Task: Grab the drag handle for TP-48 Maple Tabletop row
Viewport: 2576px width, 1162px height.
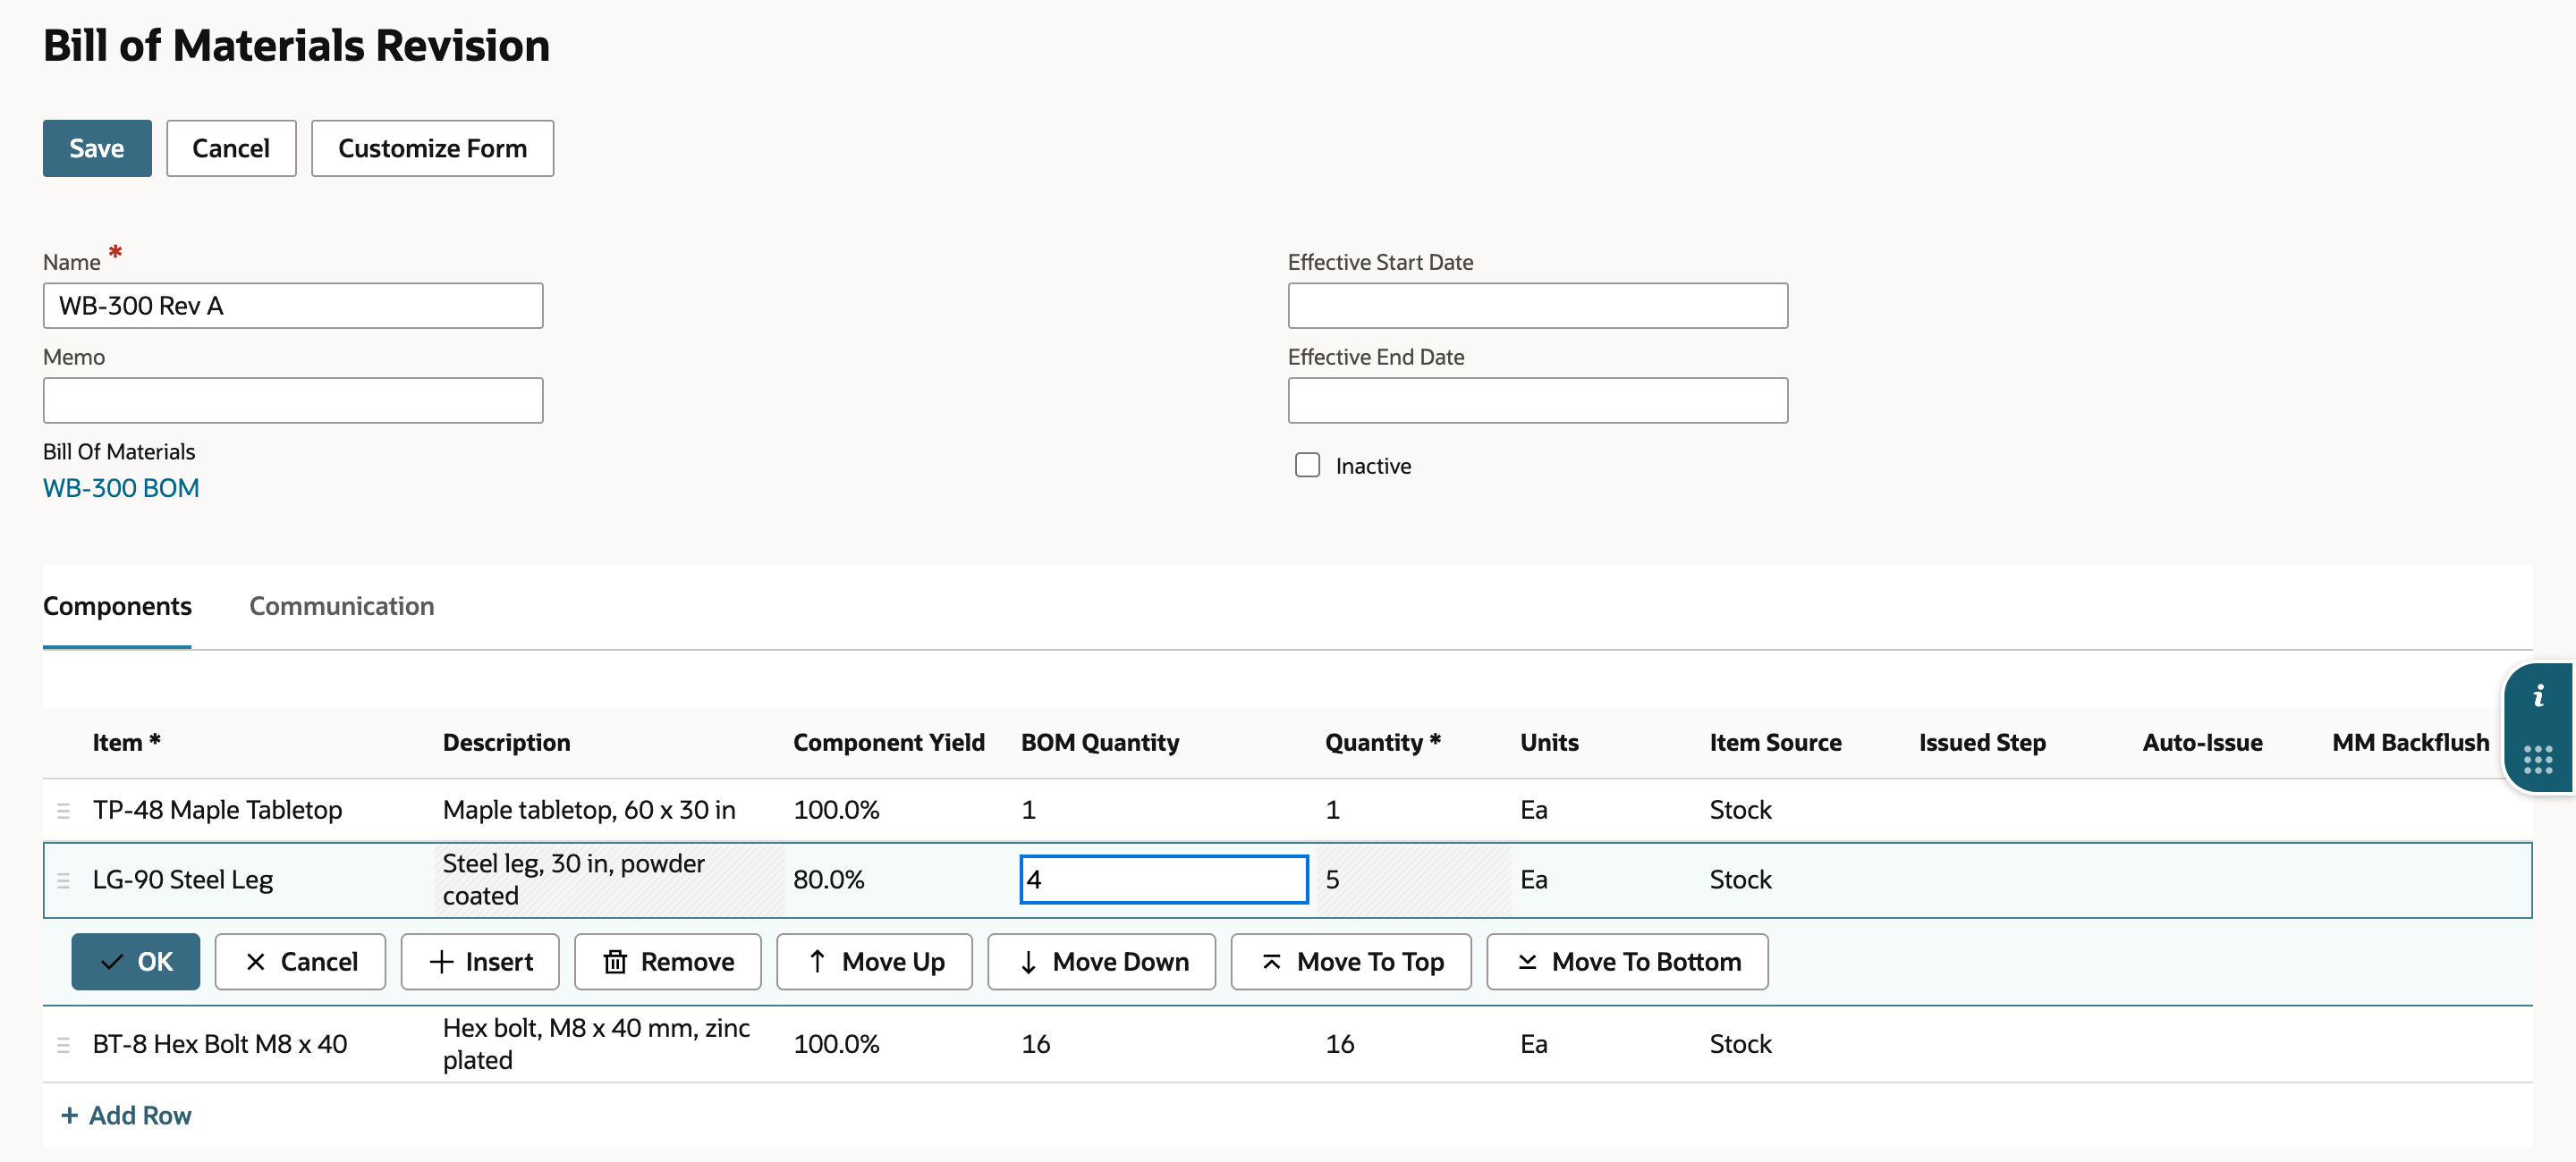Action: click(63, 811)
